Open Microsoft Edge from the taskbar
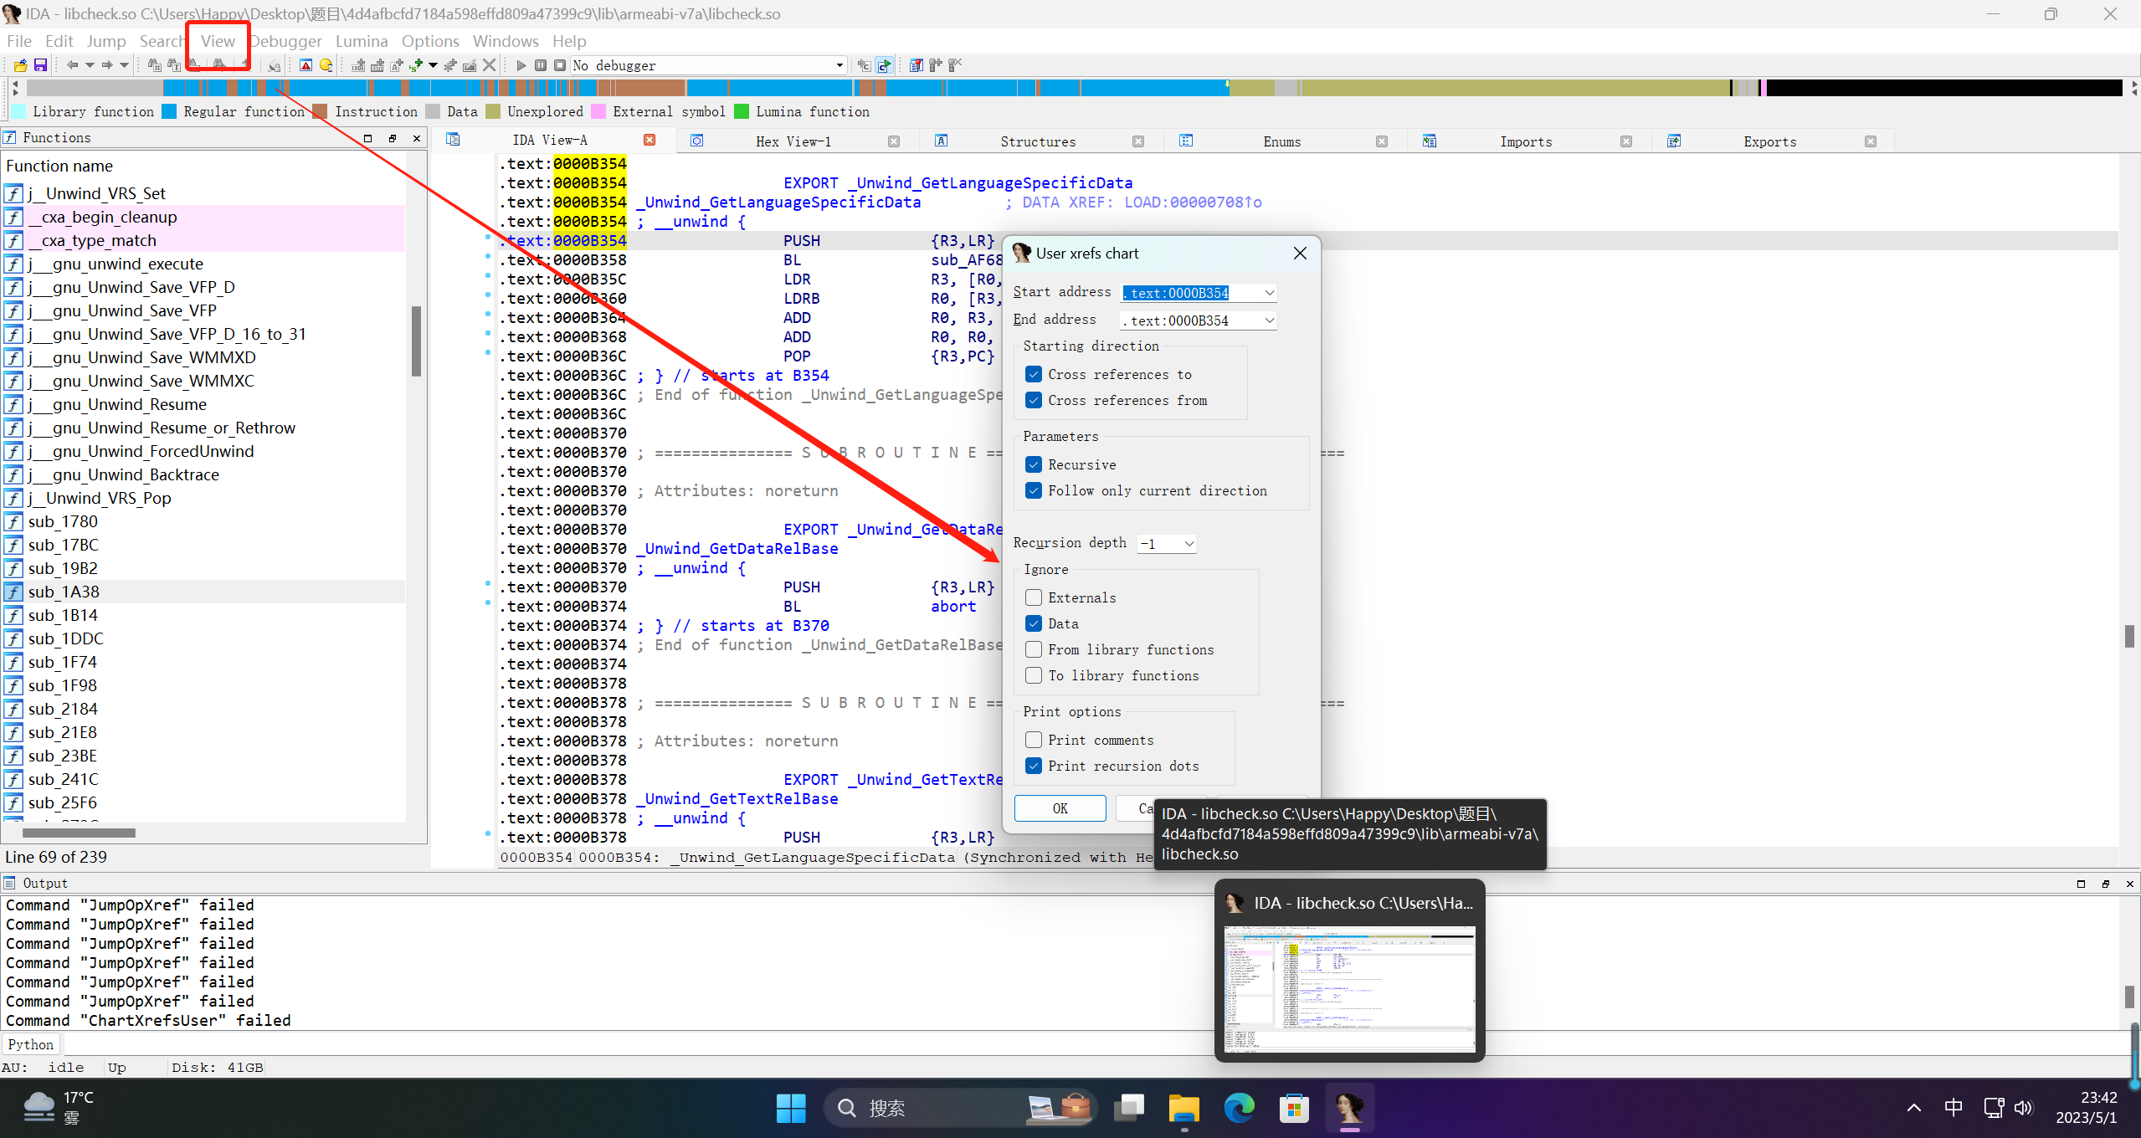 tap(1239, 1108)
